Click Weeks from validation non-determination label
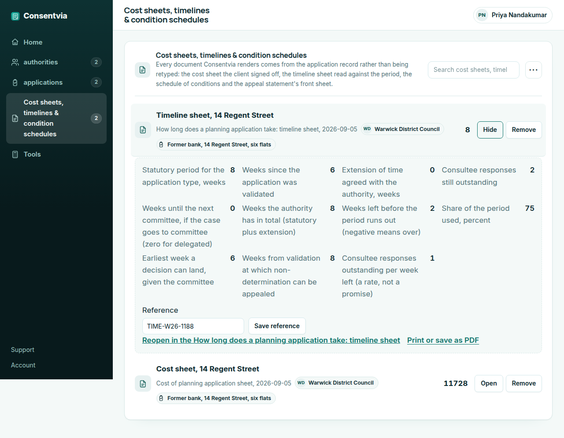Viewport: 564px width, 438px height. click(x=281, y=276)
